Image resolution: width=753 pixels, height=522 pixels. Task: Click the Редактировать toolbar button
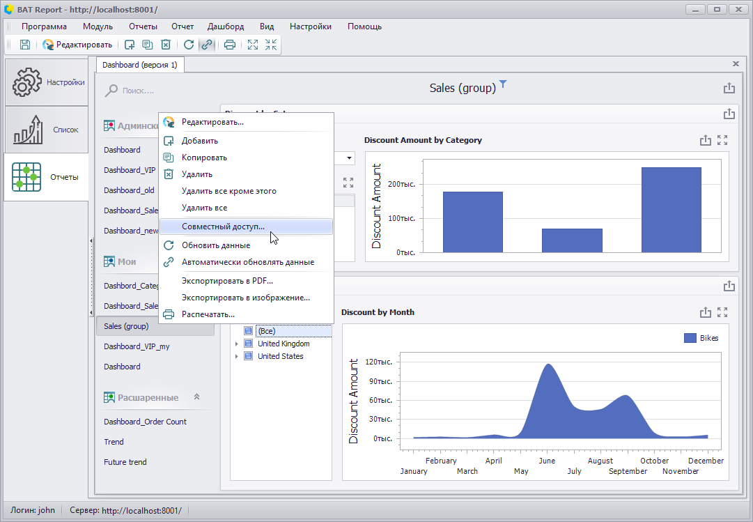click(x=77, y=45)
